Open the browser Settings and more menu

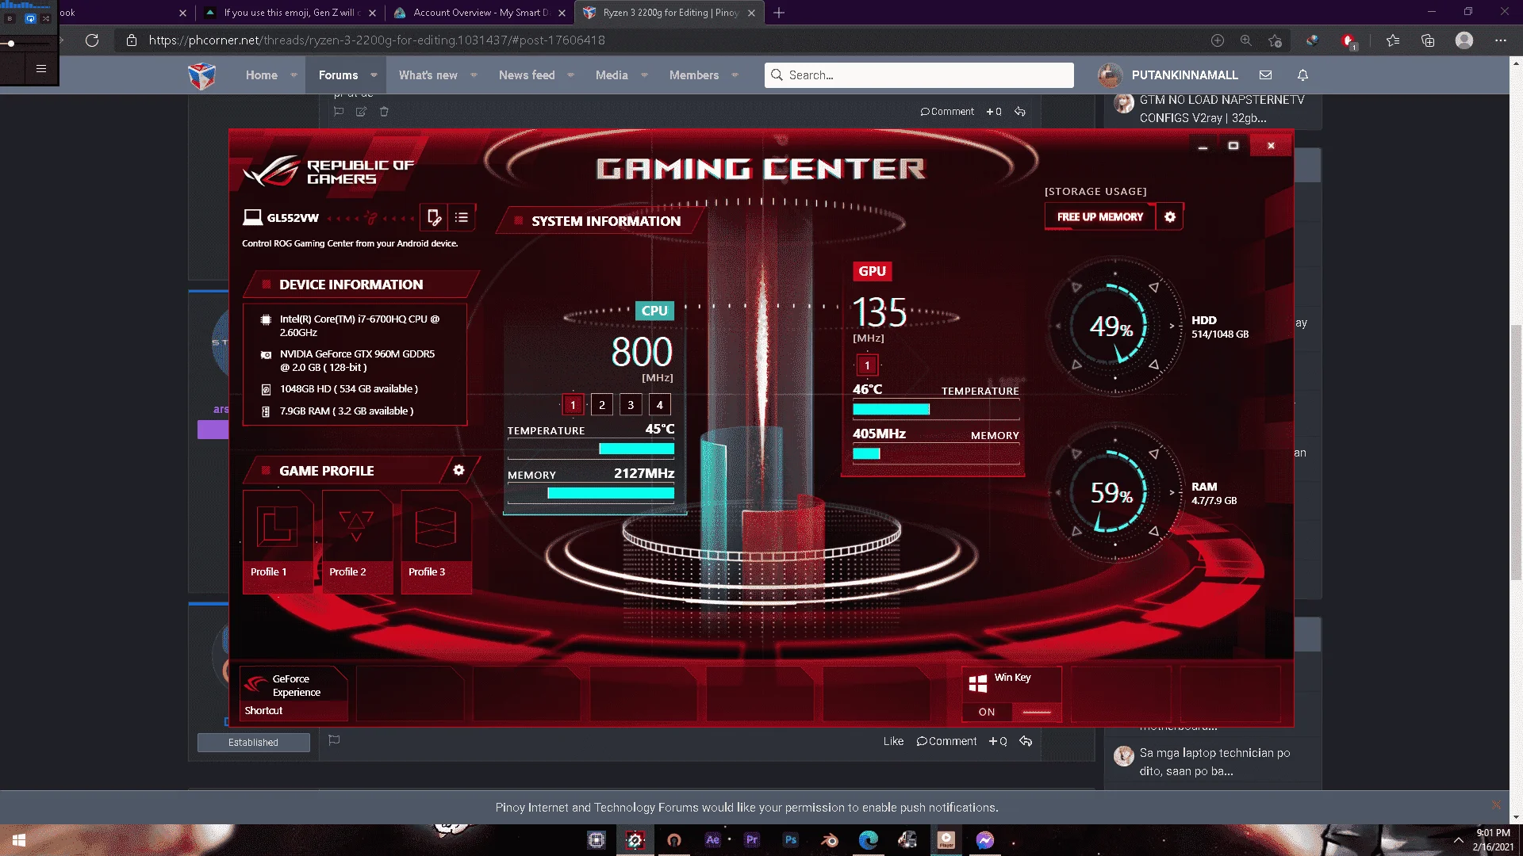coord(1500,40)
